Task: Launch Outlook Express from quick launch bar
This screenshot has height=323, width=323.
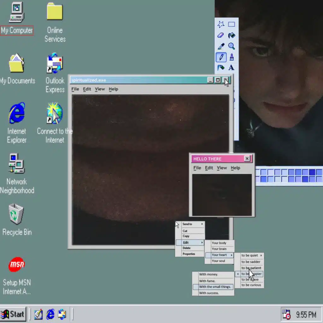Action: click(x=62, y=314)
